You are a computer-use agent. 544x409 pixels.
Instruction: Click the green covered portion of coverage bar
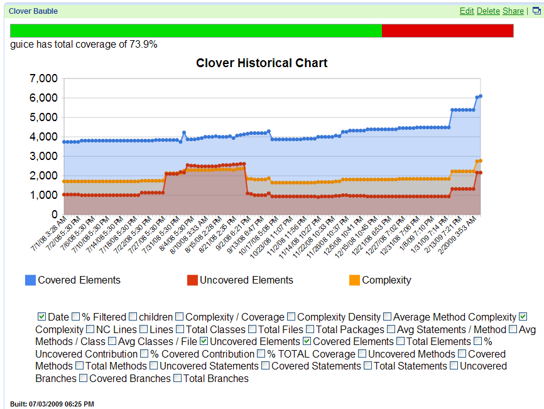tap(196, 31)
